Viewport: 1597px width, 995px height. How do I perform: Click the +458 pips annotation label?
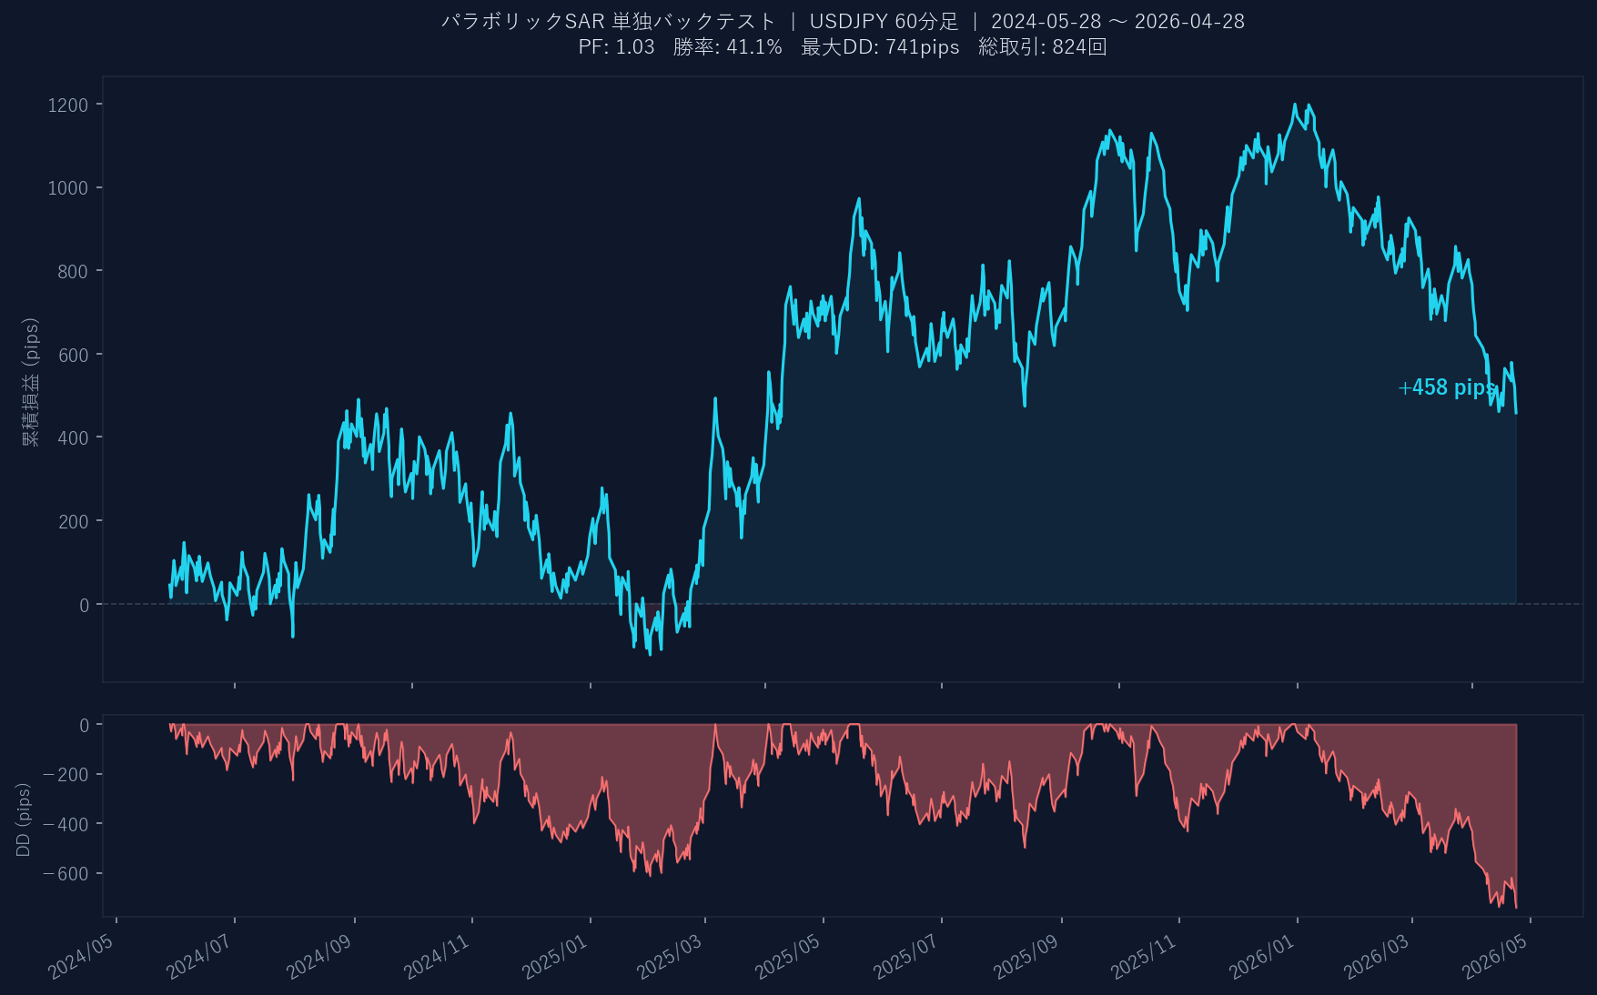(x=1446, y=387)
